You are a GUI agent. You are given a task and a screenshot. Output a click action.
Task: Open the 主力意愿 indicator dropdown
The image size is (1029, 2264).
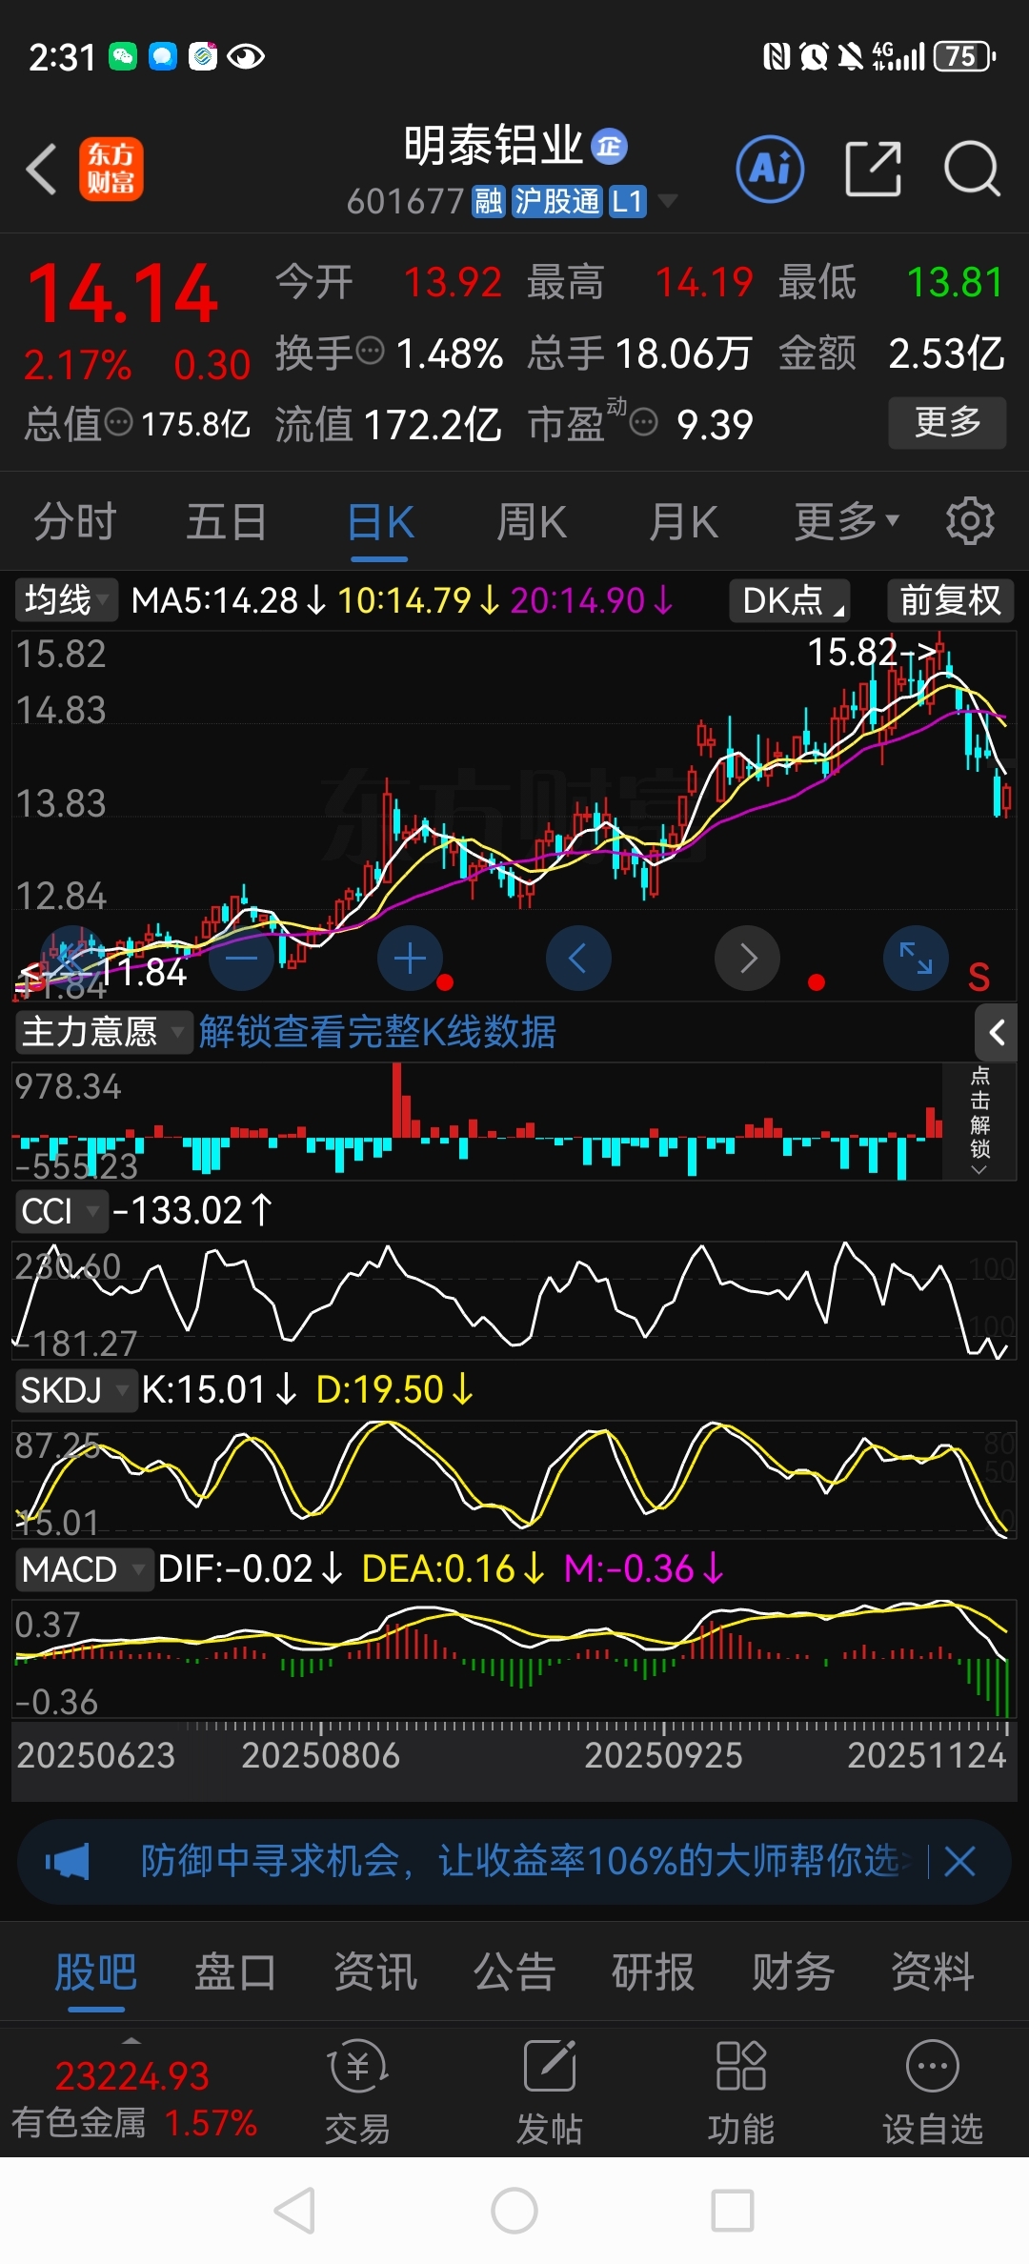tap(104, 1032)
